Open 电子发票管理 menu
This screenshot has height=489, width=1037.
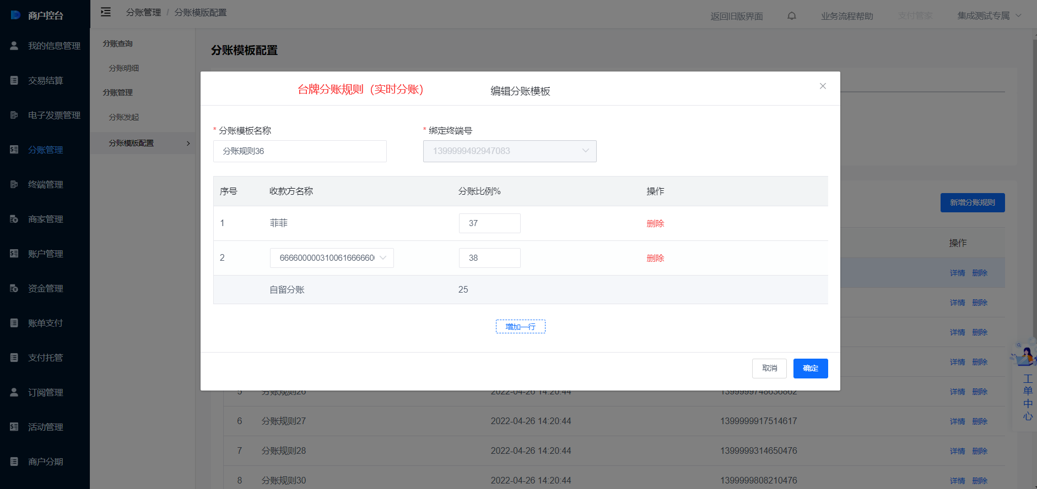pos(54,115)
